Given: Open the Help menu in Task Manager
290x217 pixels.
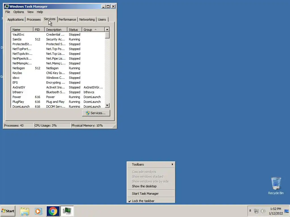Looking at the screenshot, I should point(40,12).
